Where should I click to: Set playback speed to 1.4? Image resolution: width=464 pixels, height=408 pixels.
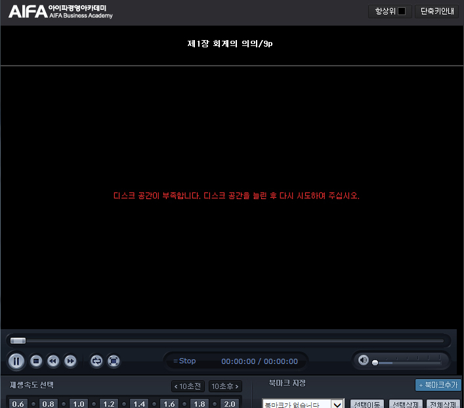139,403
